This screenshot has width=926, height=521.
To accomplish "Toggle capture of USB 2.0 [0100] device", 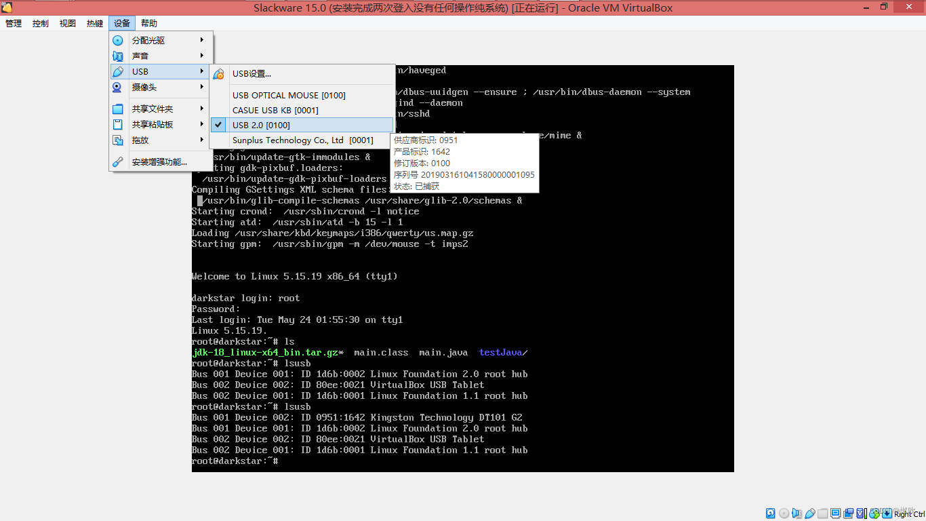I will [x=285, y=125].
